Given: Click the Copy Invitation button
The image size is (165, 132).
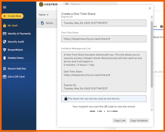Looking at the screenshot, I should (139, 121).
